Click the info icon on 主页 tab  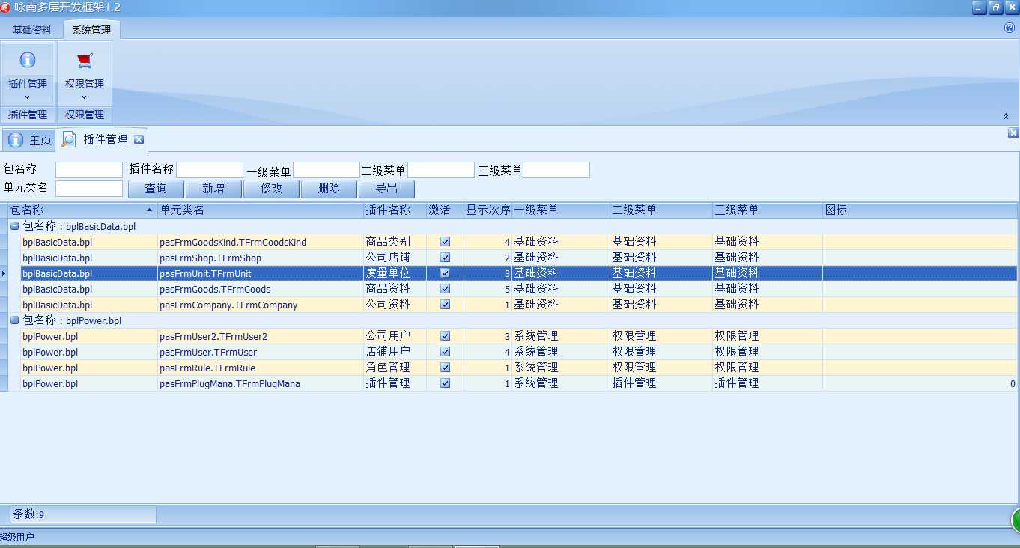(16, 140)
